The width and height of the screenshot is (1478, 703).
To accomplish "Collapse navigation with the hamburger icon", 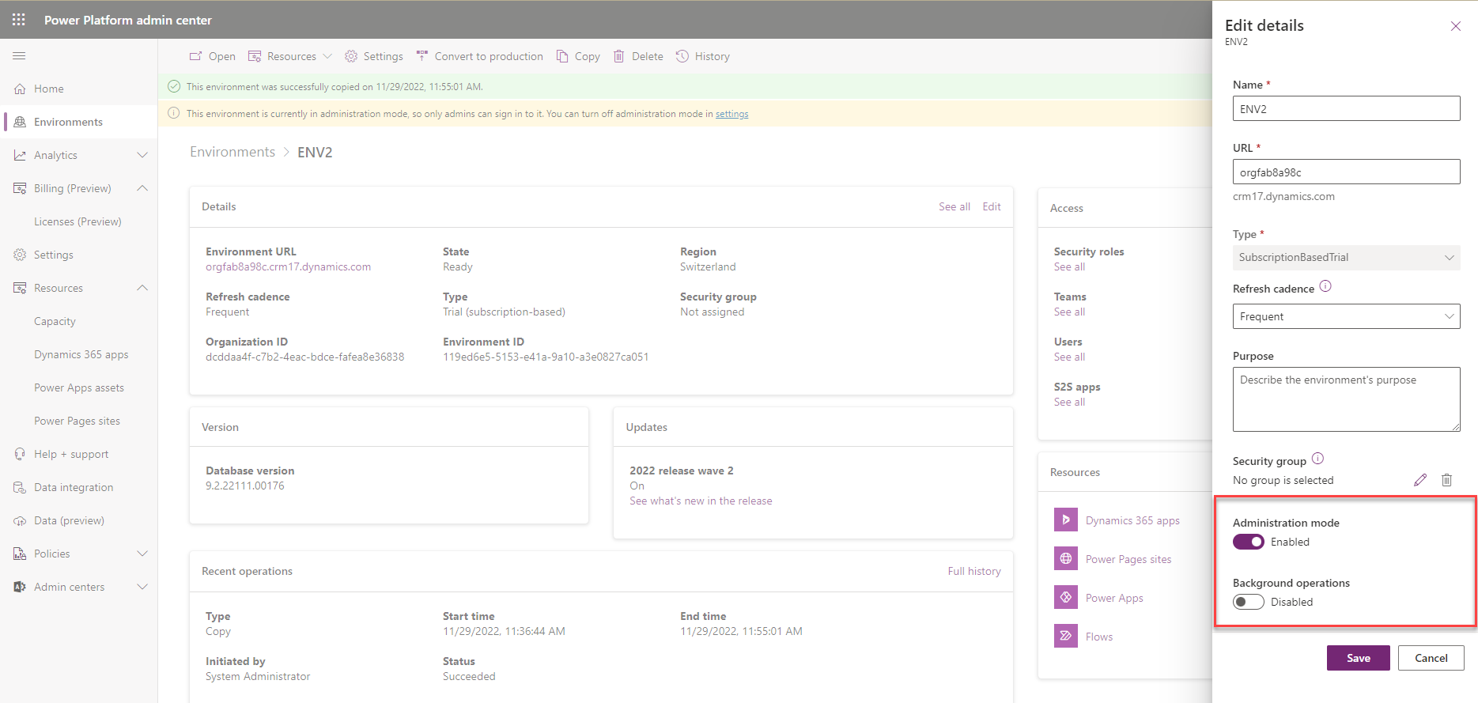I will click(19, 56).
